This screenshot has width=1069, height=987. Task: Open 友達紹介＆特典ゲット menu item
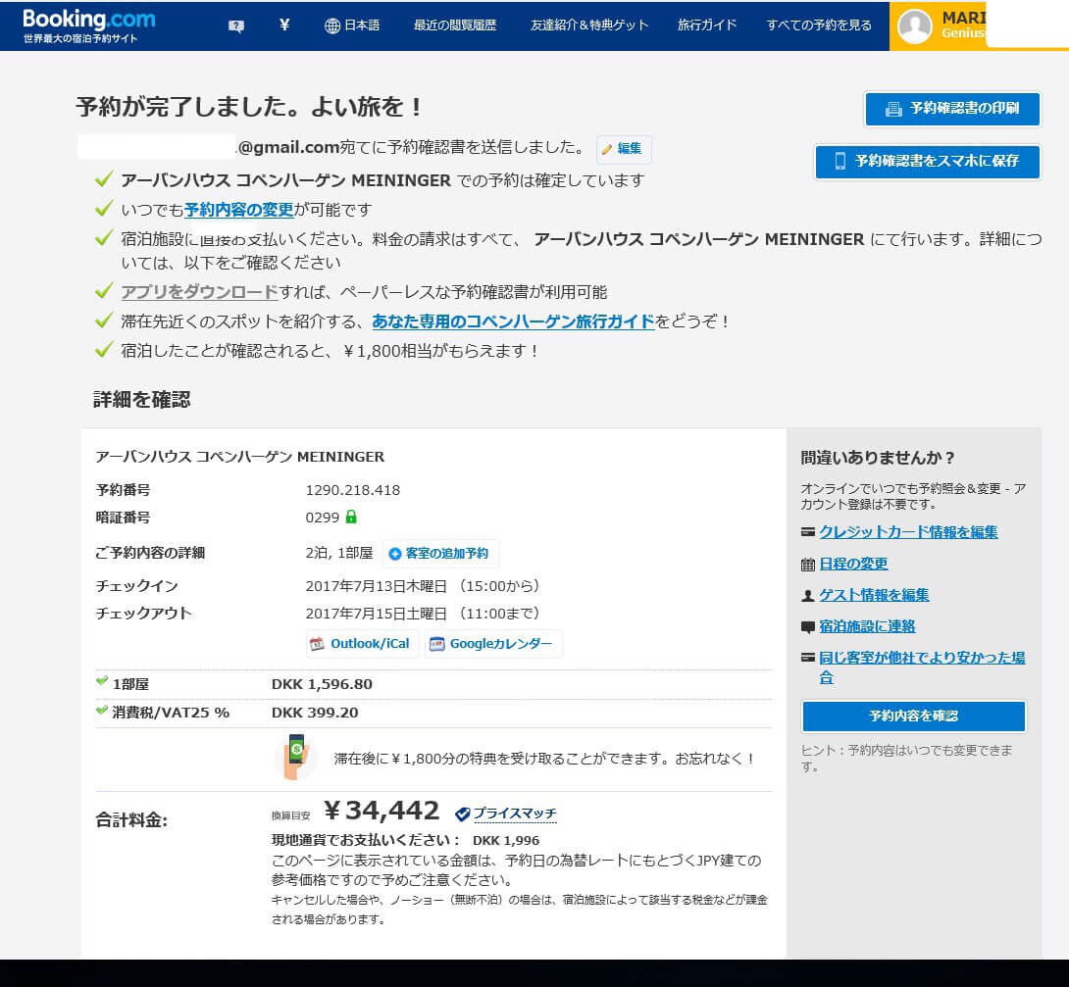pos(589,25)
